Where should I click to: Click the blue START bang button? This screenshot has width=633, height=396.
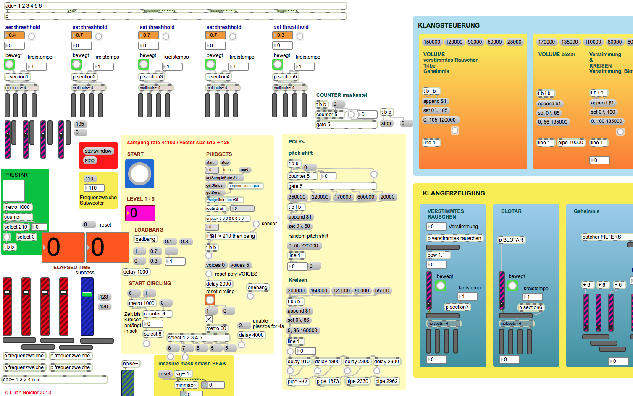139,174
